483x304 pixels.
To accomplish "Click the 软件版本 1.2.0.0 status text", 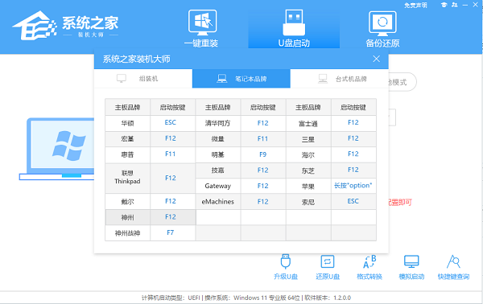I will [328, 298].
